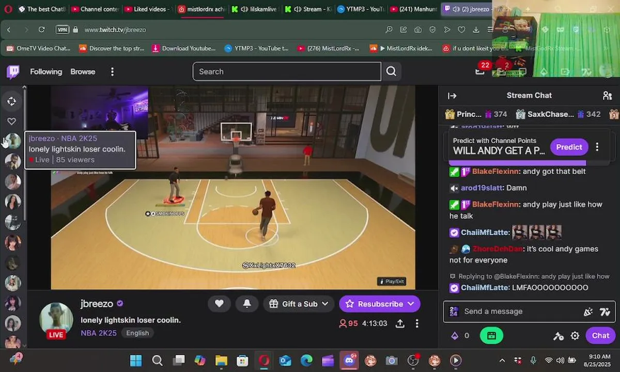Switch to Liked videos tab
This screenshot has width=620, height=372.
[x=148, y=9]
